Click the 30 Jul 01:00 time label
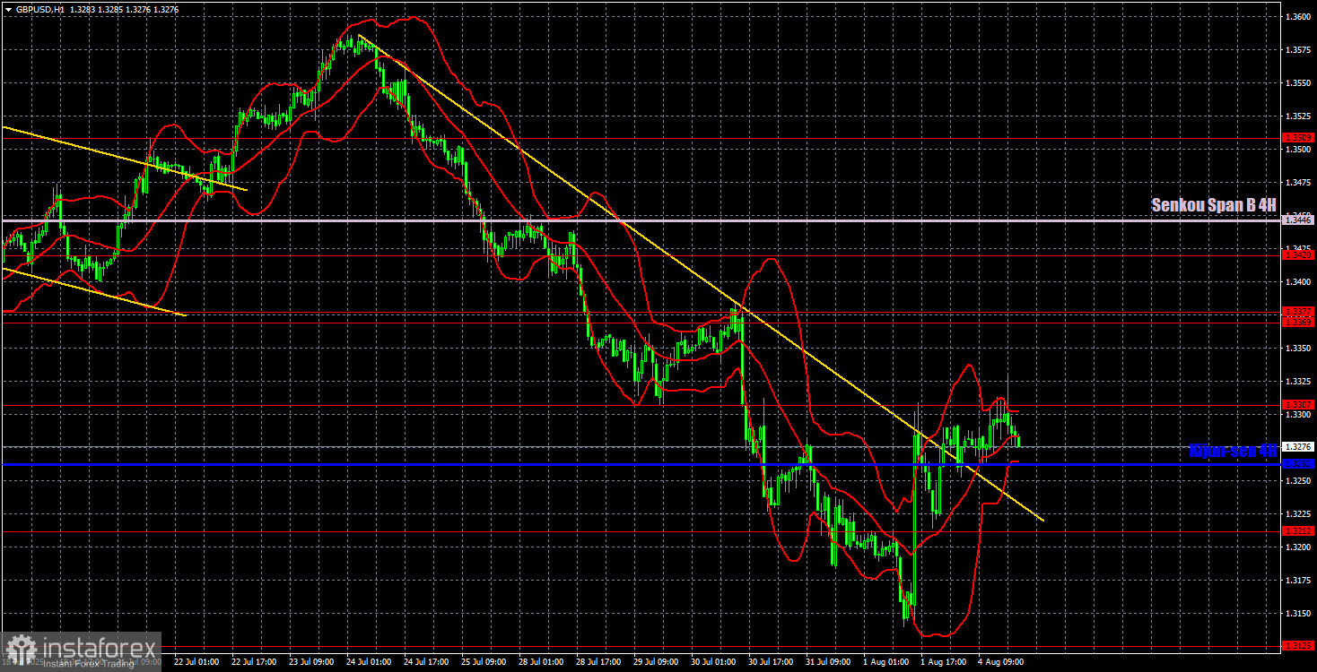This screenshot has width=1317, height=672. [712, 662]
